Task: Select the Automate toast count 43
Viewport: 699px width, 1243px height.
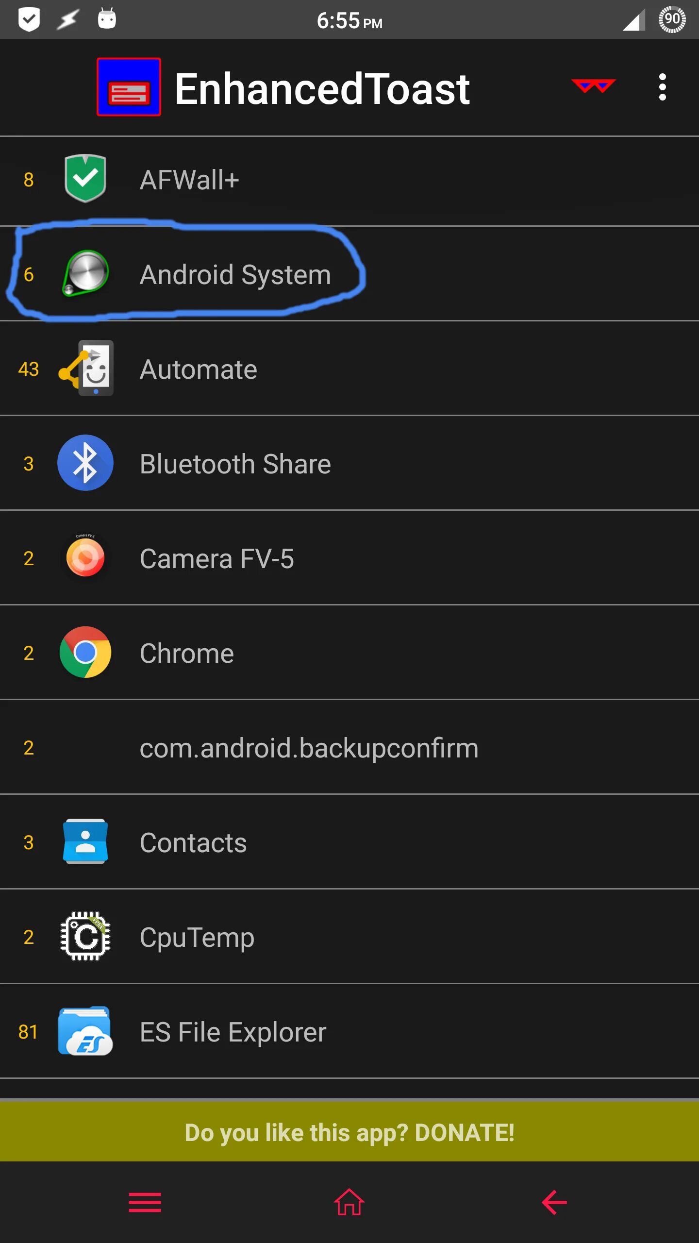Action: pos(28,369)
